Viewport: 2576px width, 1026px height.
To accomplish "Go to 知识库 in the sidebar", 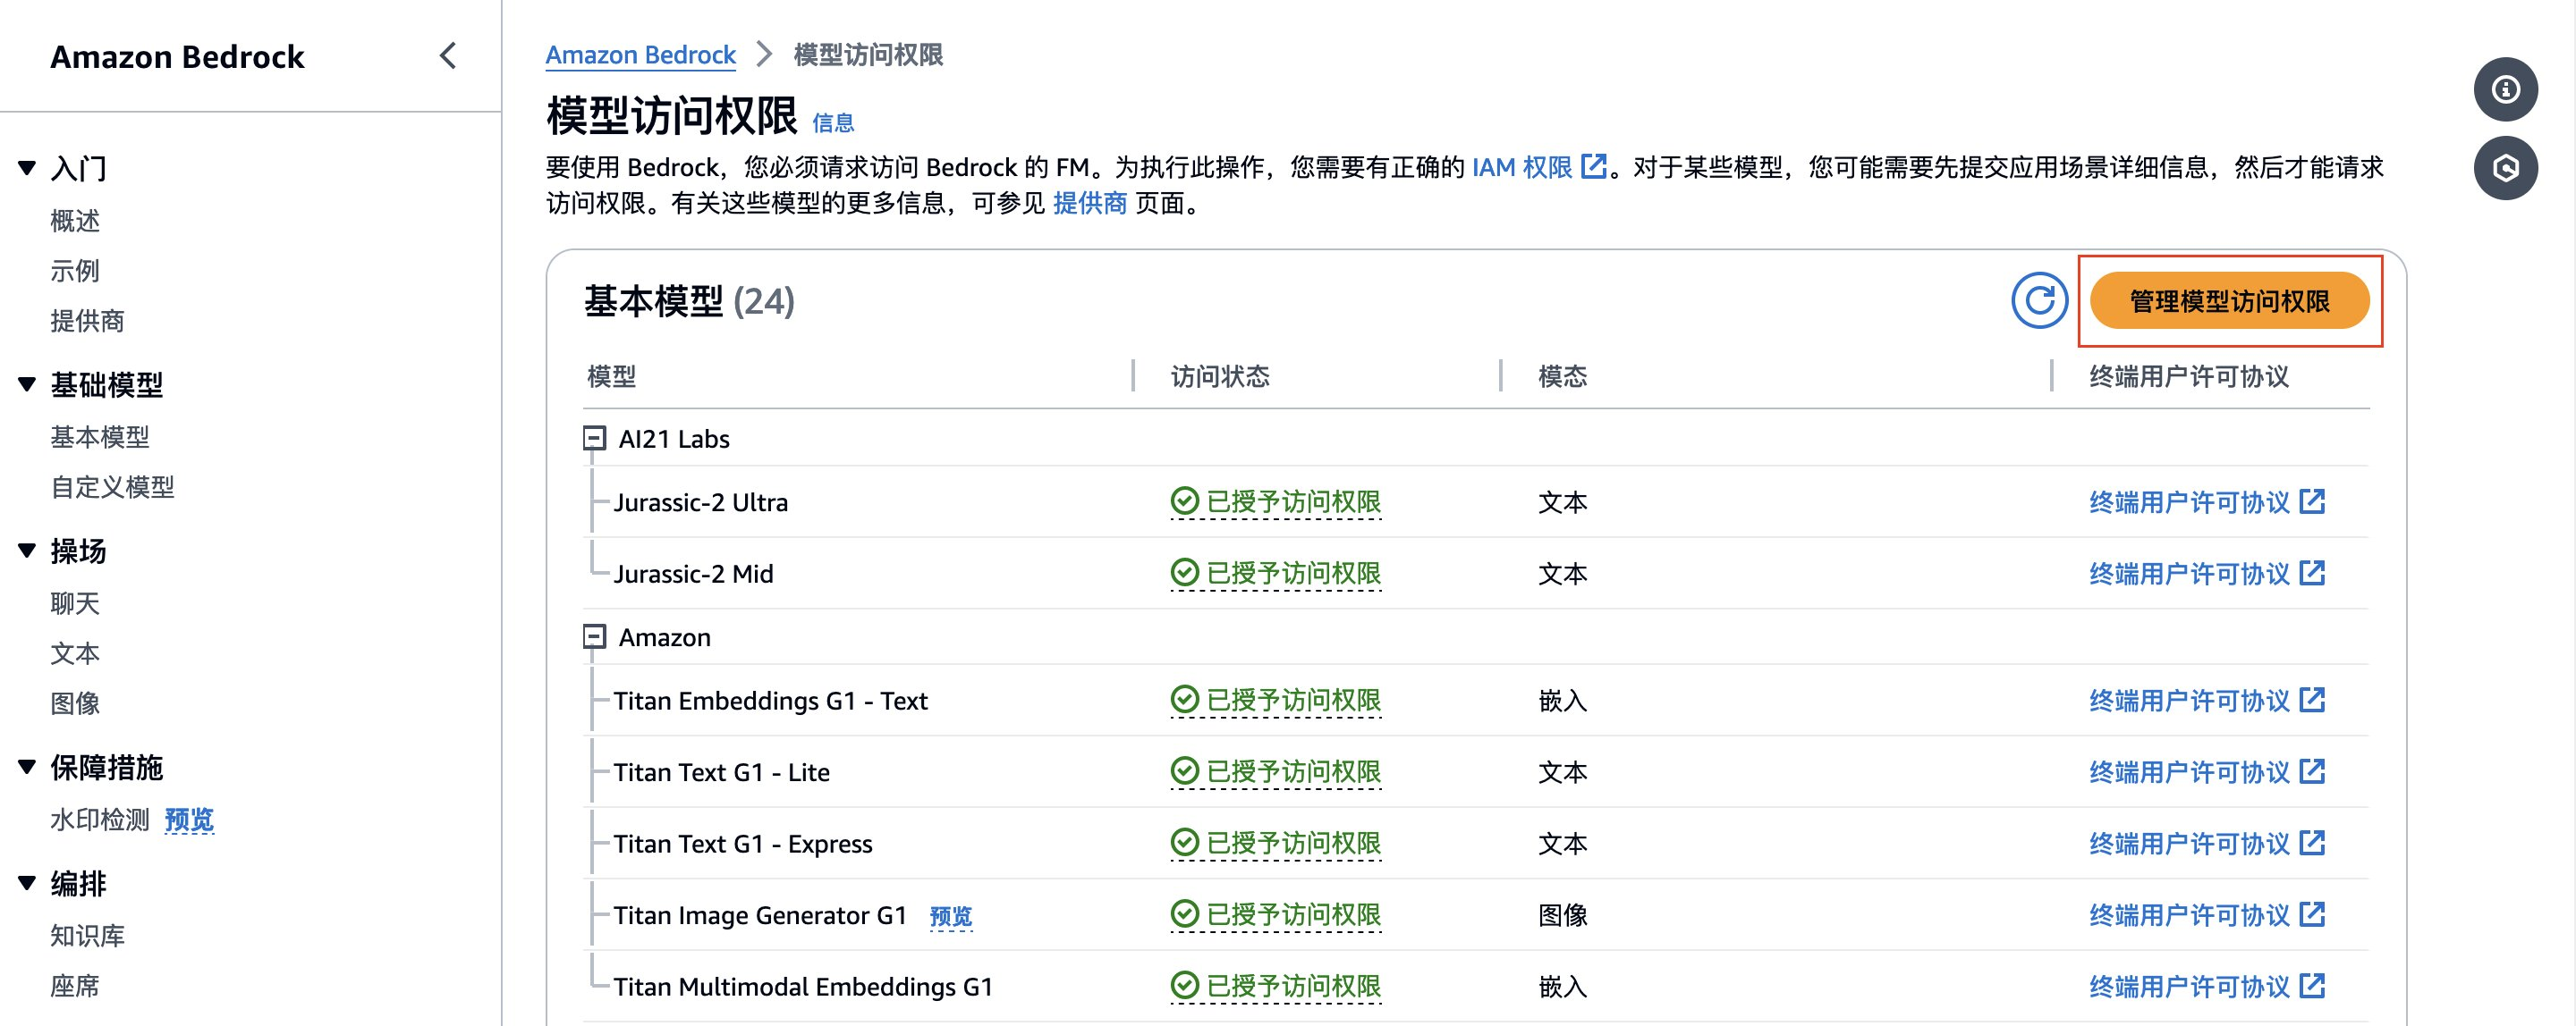I will pos(88,935).
